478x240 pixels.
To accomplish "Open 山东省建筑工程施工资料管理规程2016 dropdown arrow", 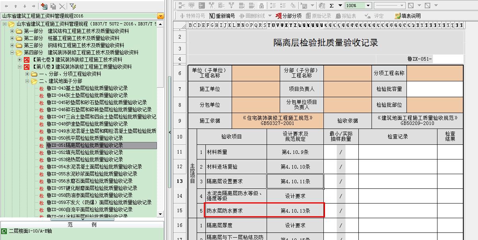I will pyautogui.click(x=160, y=16).
